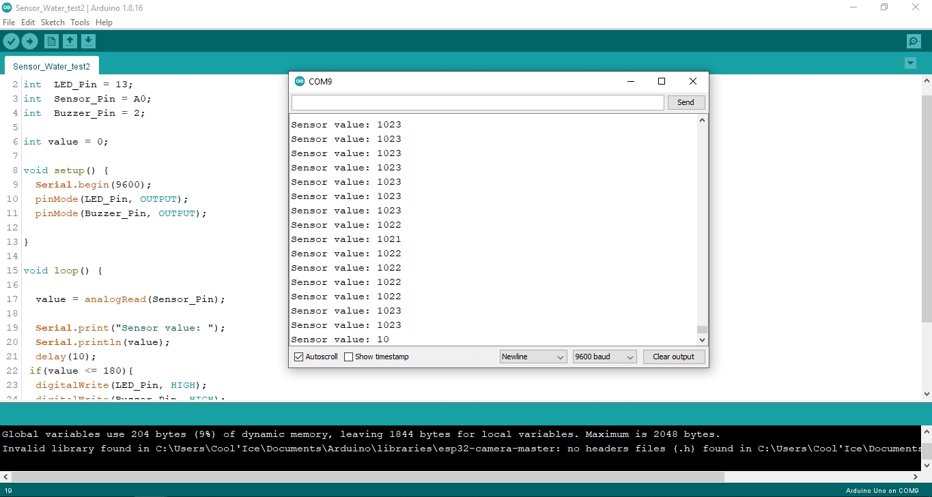The image size is (932, 497).
Task: Click the console vertical scrollbar up arrow
Action: click(x=927, y=432)
